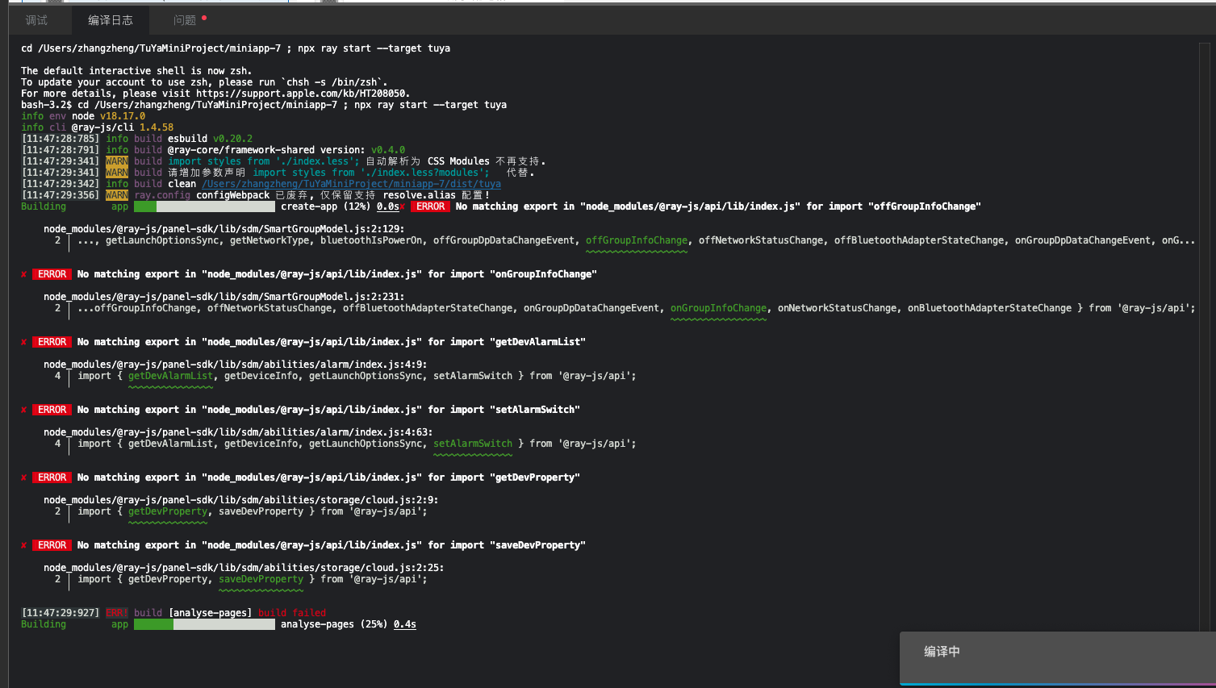
Task: Click the create-app green progress bar
Action: (145, 206)
